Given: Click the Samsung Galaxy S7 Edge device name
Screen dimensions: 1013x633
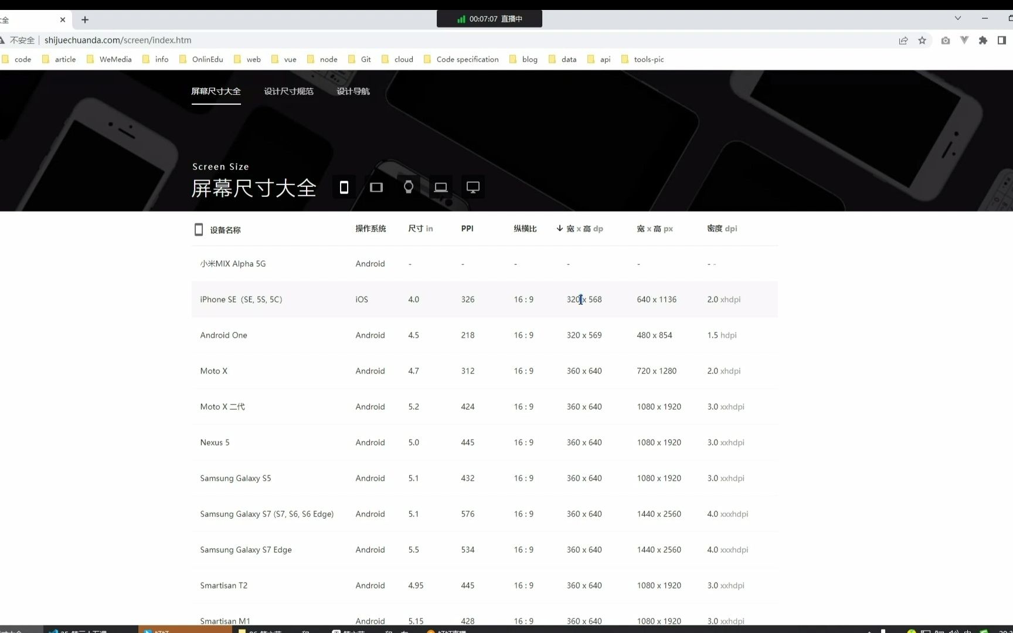Looking at the screenshot, I should click(x=246, y=550).
